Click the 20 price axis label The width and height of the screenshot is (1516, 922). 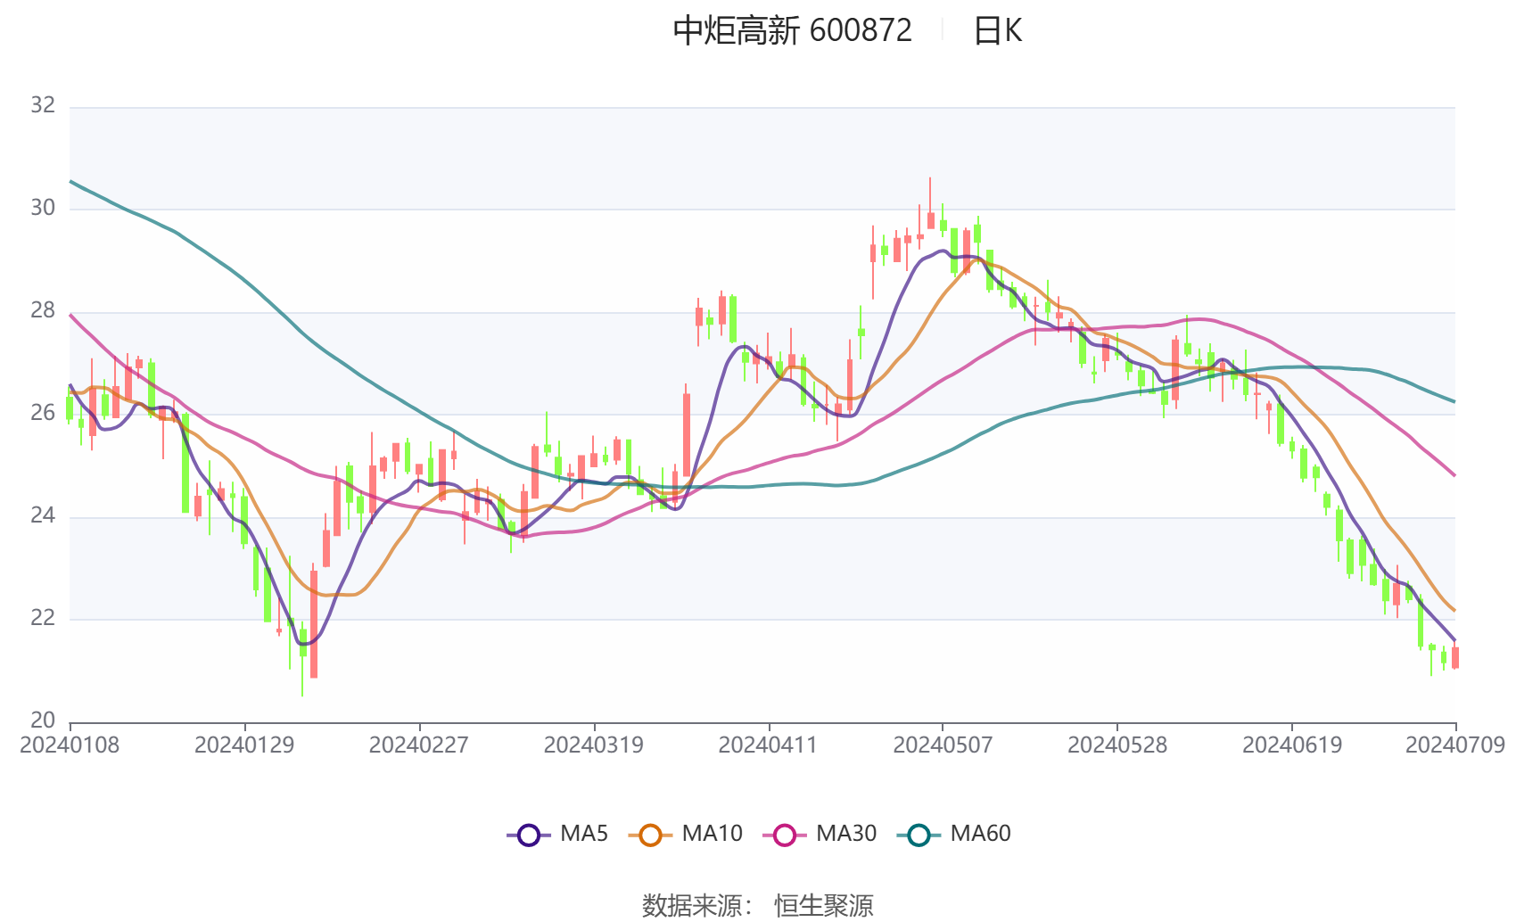(43, 720)
